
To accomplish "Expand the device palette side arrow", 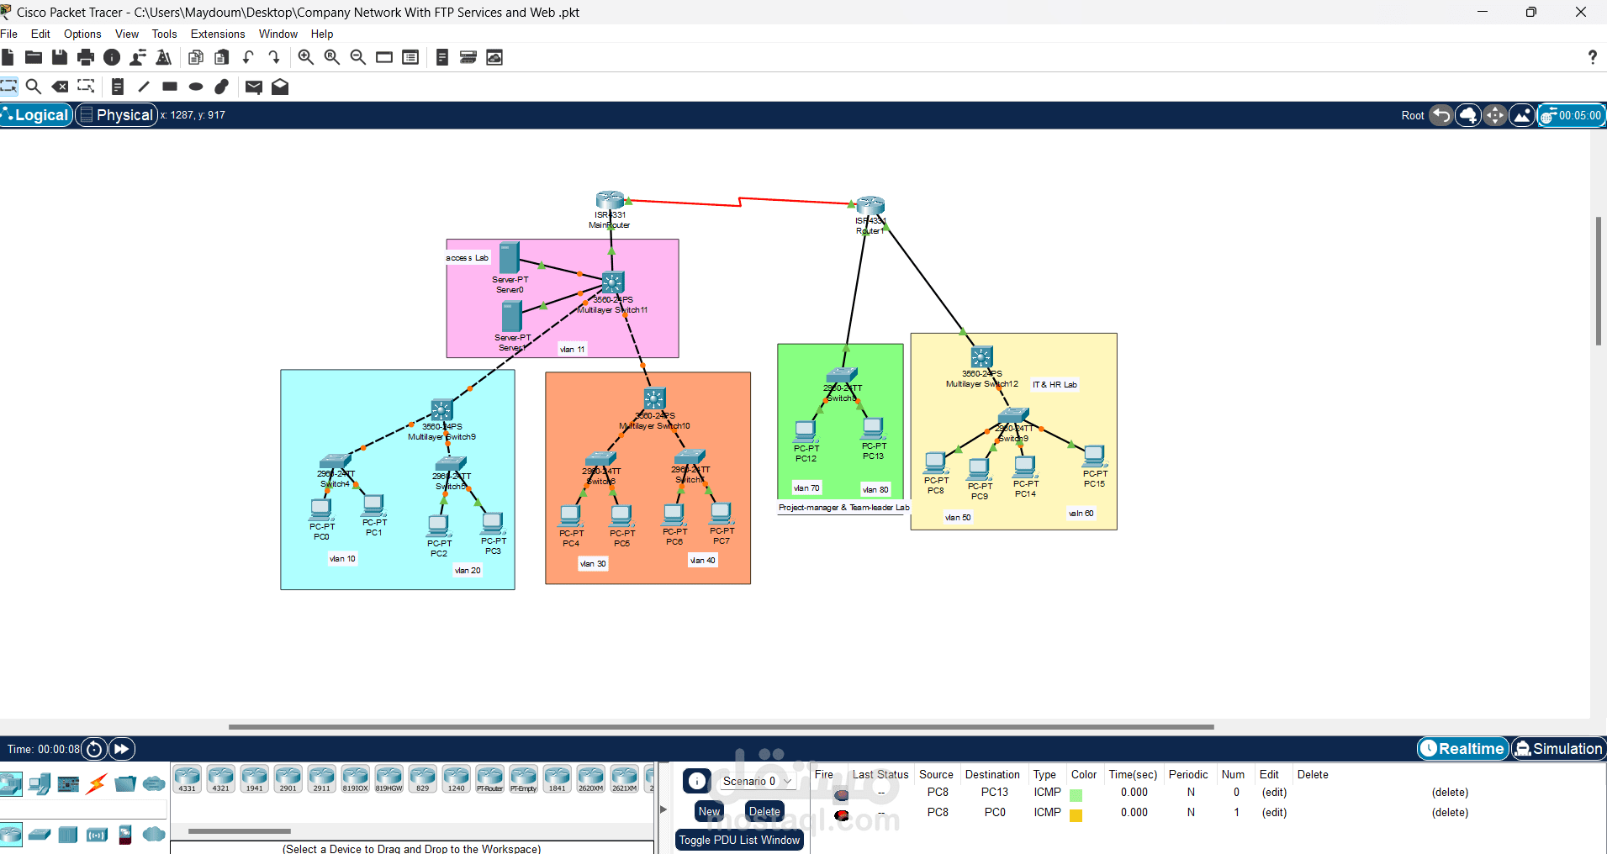I will tap(663, 809).
